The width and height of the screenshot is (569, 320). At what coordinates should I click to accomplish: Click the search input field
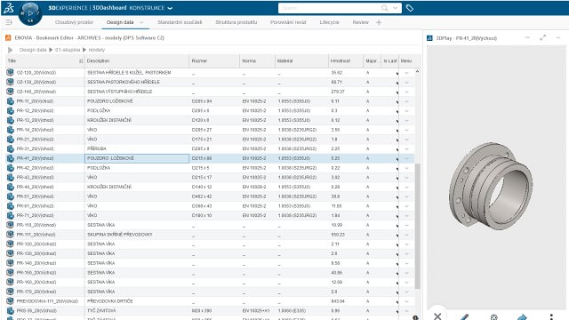(x=330, y=8)
